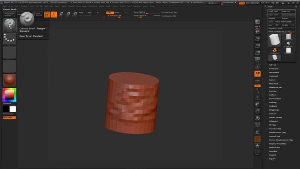The image size is (300, 169).
Task: Expand the Geometry subpalette
Action: 274,69
